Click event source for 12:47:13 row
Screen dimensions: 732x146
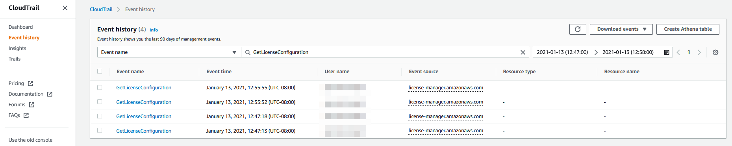(446, 131)
